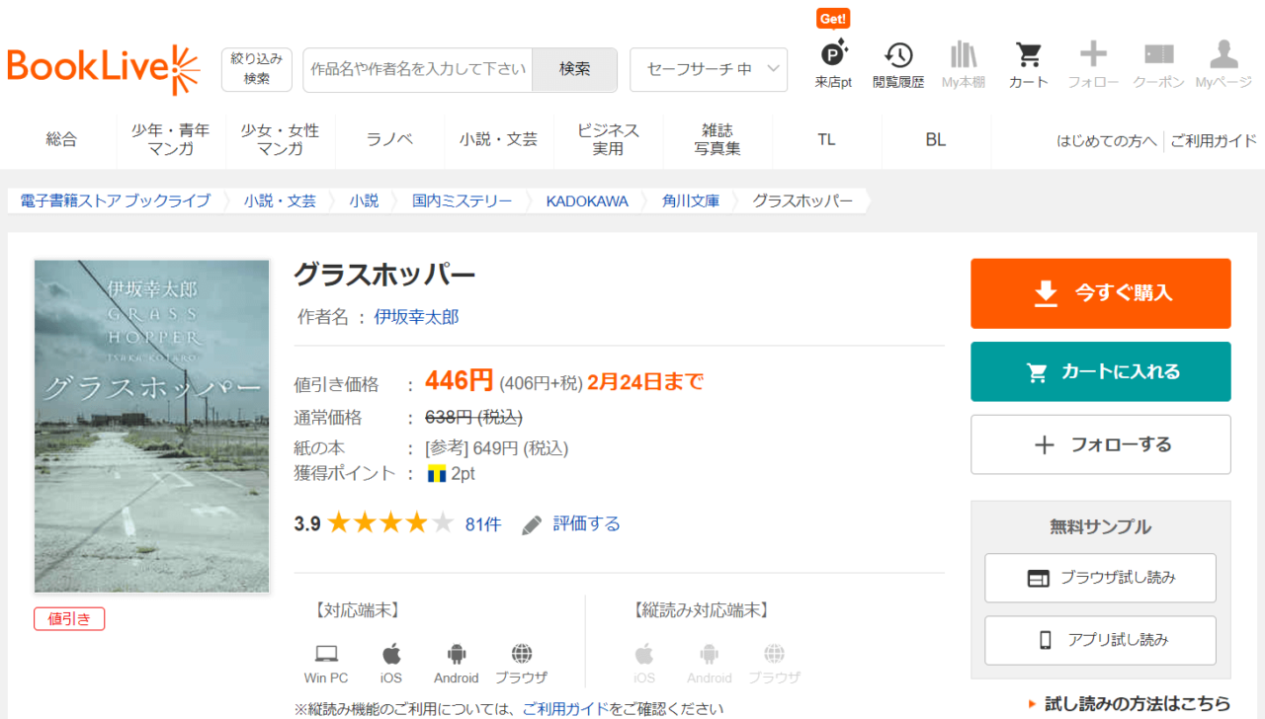
Task: Click the 検索 search button
Action: (574, 69)
